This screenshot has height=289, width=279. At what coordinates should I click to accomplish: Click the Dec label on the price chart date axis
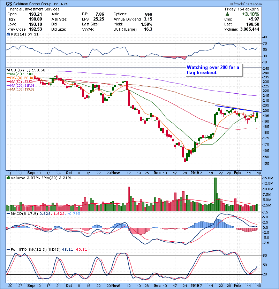[157, 173]
